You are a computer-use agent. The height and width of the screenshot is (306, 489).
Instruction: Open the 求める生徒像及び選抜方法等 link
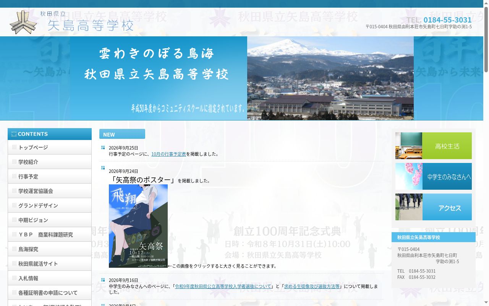(312, 286)
